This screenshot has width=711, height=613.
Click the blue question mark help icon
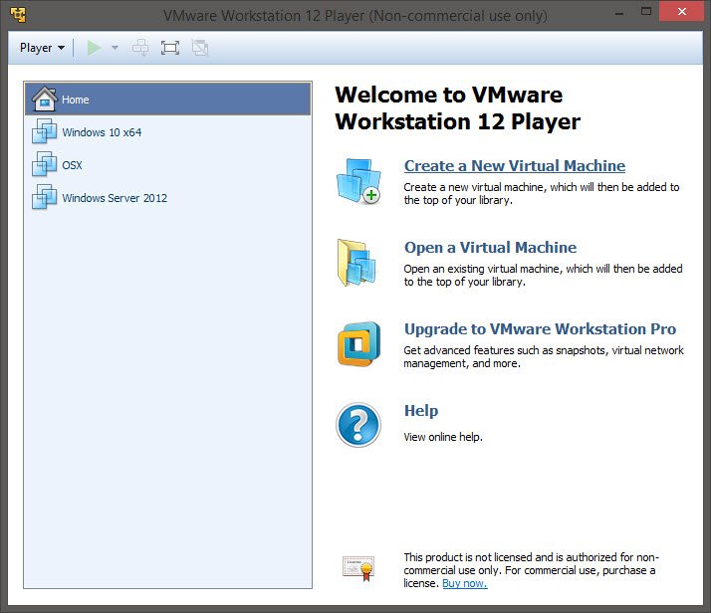358,425
